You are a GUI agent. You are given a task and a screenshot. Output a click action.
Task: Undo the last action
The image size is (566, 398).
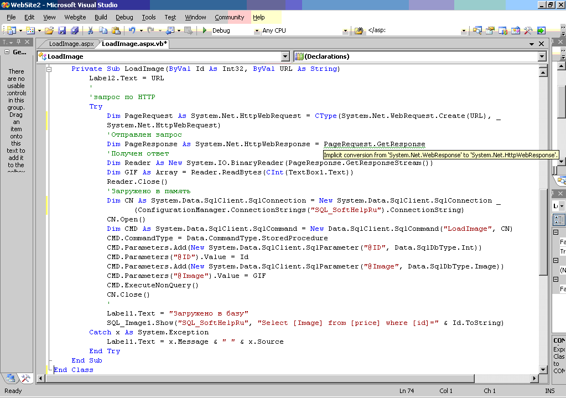[x=132, y=30]
